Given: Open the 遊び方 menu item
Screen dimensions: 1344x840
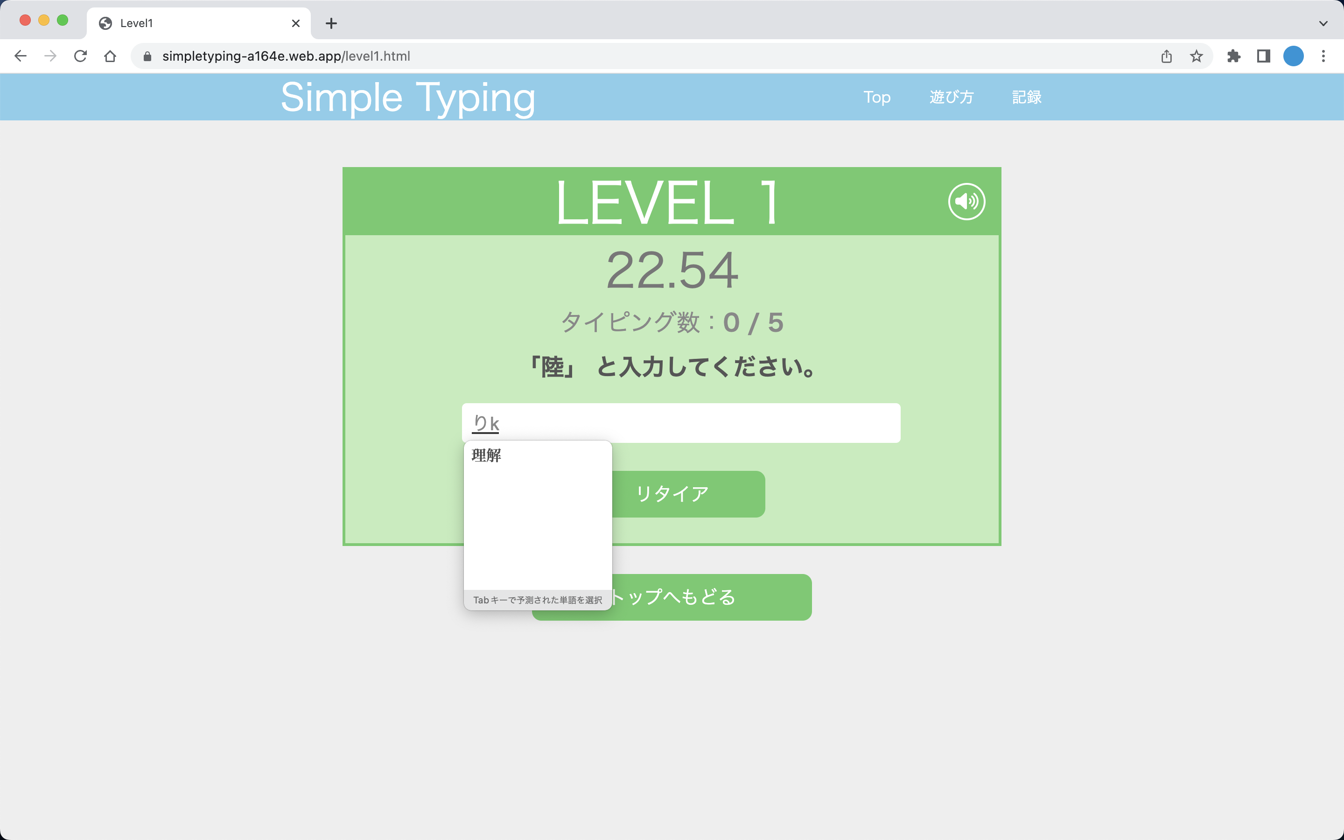Looking at the screenshot, I should 951,97.
